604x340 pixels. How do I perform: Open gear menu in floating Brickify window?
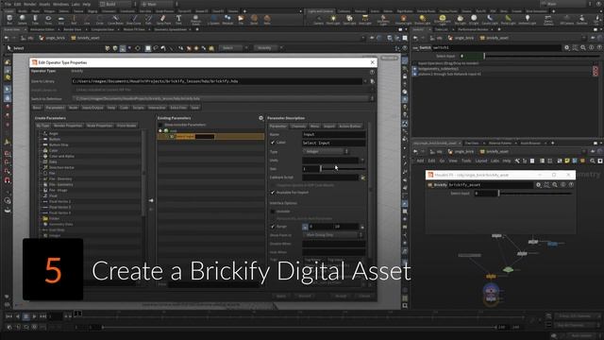point(539,185)
